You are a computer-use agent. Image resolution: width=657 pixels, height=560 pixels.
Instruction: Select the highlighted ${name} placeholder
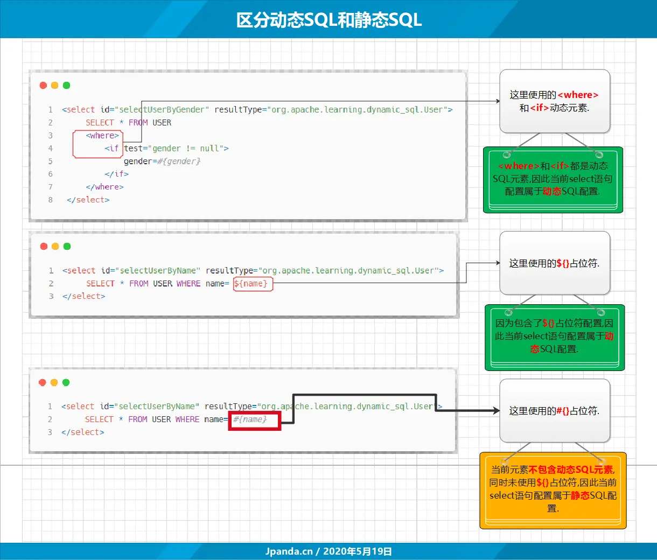click(x=253, y=284)
